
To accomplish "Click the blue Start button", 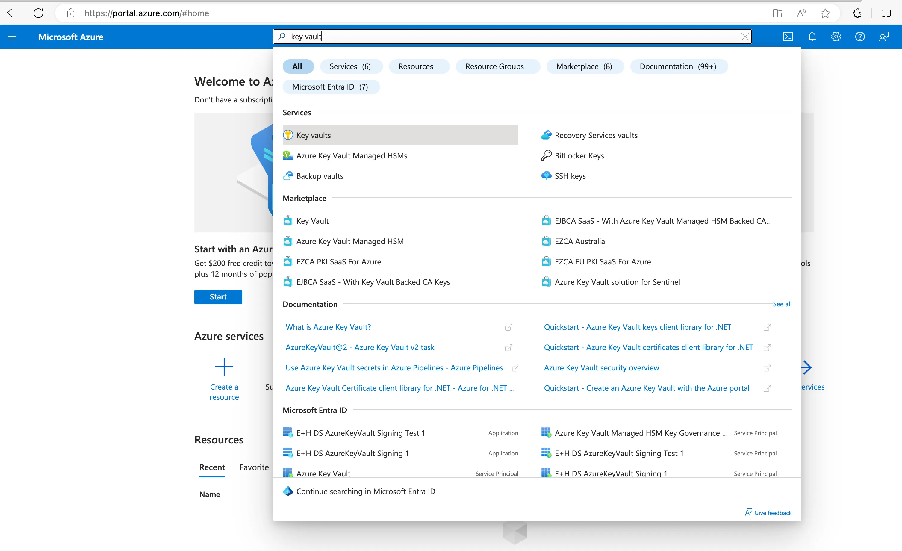I will pos(218,296).
